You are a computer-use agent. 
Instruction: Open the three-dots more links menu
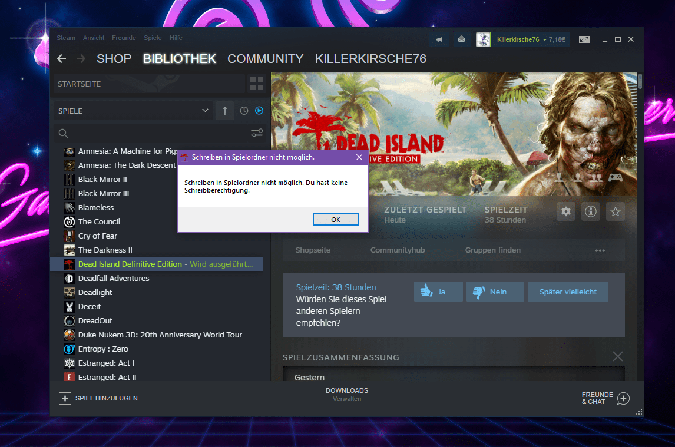600,250
